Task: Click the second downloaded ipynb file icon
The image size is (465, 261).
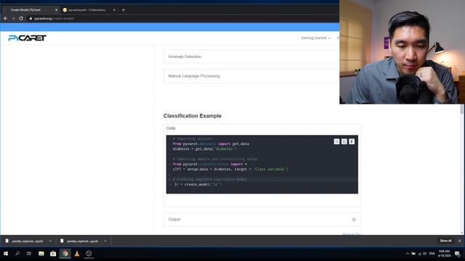Action: (x=62, y=241)
